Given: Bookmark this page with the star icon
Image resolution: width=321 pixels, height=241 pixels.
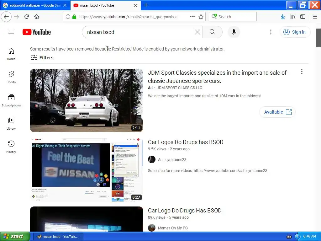Looking at the screenshot, I should [x=201, y=17].
